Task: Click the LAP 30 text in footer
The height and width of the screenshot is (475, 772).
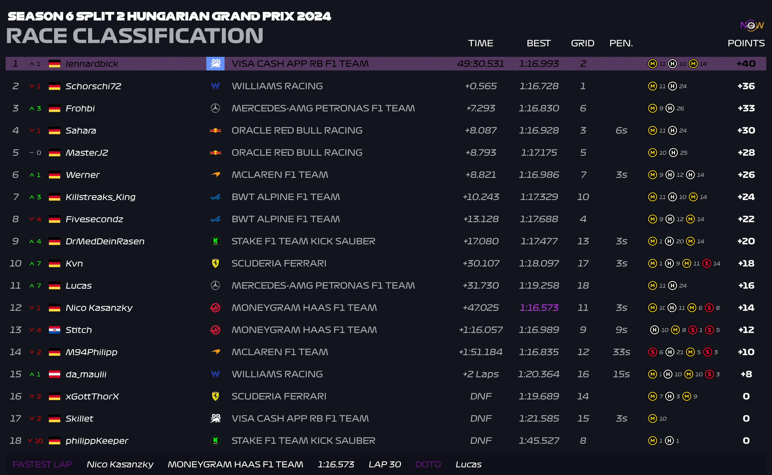Action: click(x=384, y=464)
